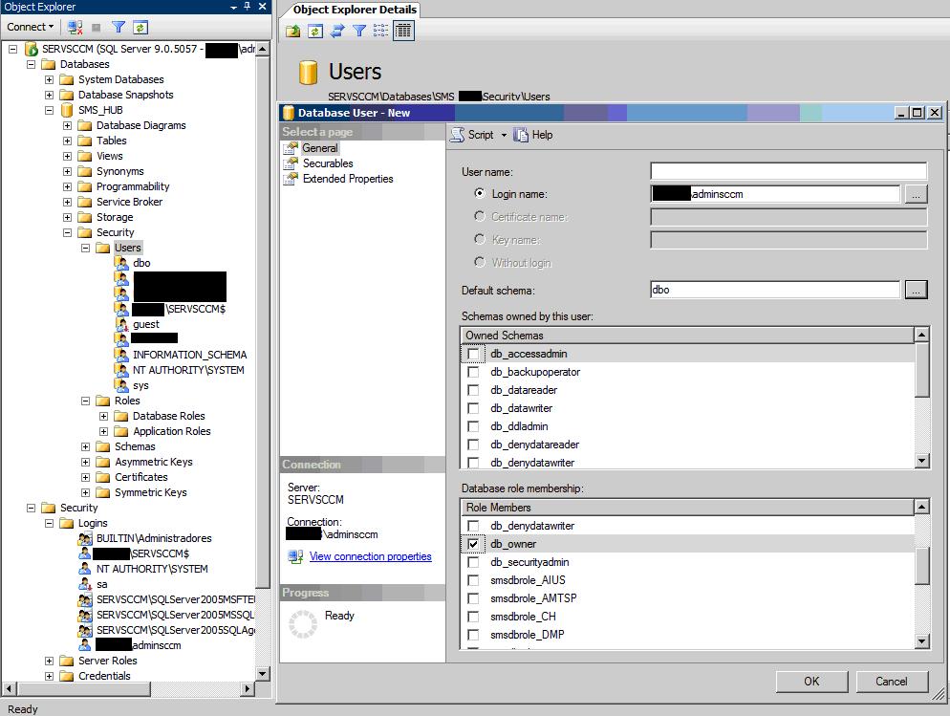Collapse the Users node
Screen dimensions: 950x716
tap(85, 248)
